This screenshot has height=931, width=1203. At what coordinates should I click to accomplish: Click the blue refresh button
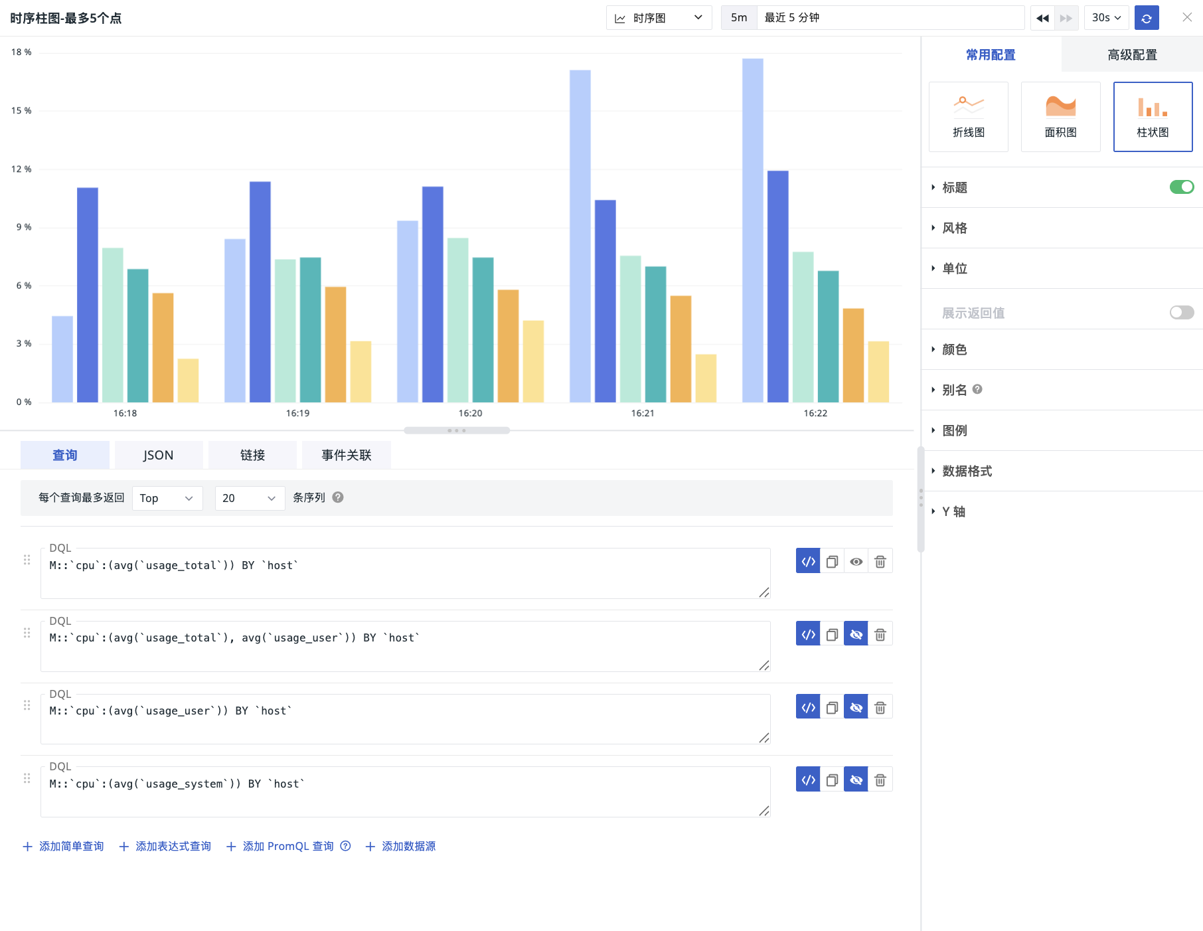pos(1147,18)
